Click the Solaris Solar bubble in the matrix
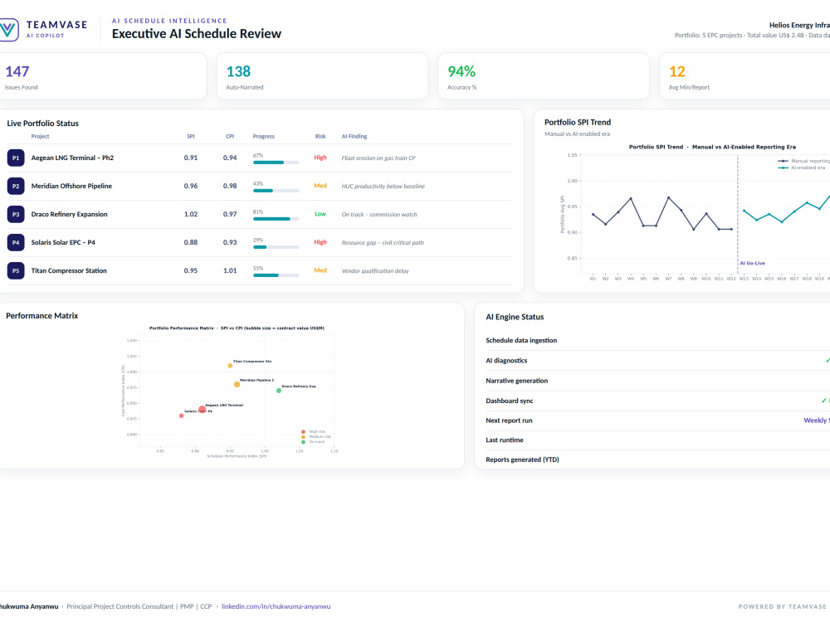 click(x=182, y=415)
